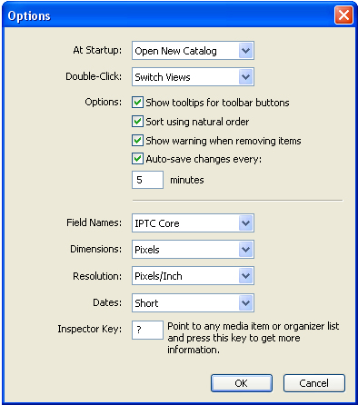Click the "Inspector Key:" label
358x405 pixels.
pos(90,329)
